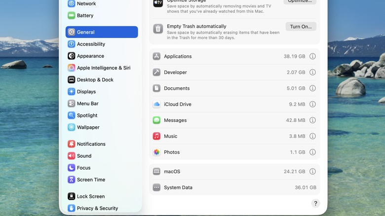Click the Photos pinwheel icon

pos(156,152)
